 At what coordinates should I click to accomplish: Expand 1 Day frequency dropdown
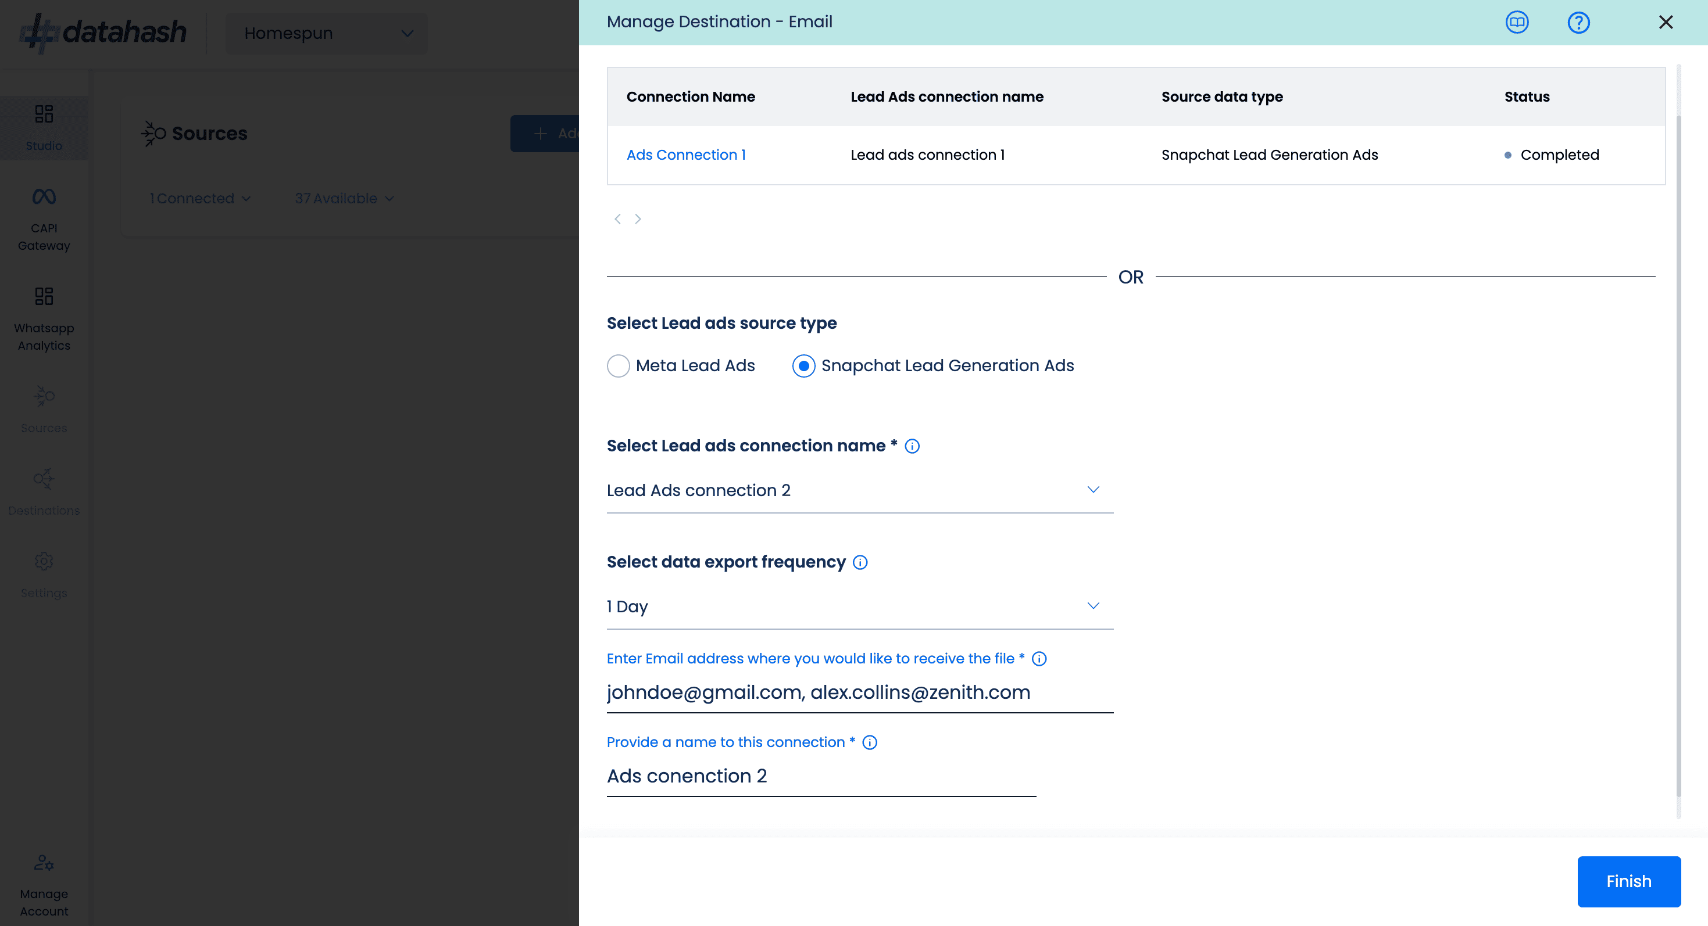860,606
